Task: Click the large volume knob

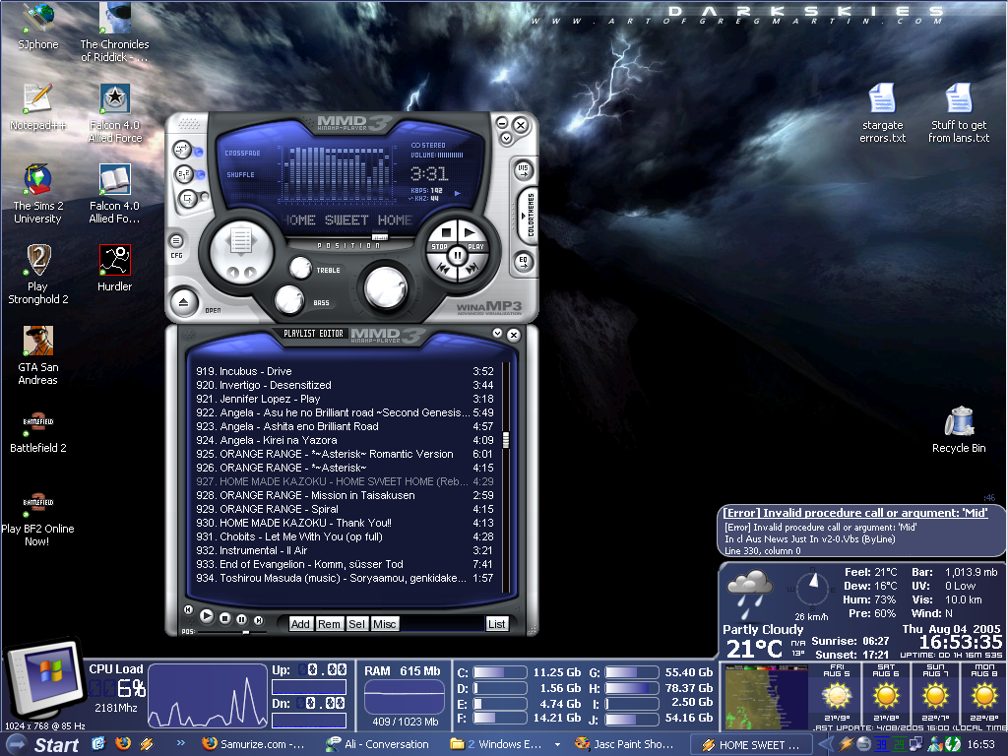Action: coord(385,288)
